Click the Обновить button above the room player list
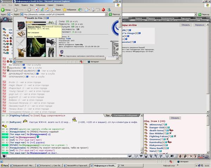 [x=175, y=118]
